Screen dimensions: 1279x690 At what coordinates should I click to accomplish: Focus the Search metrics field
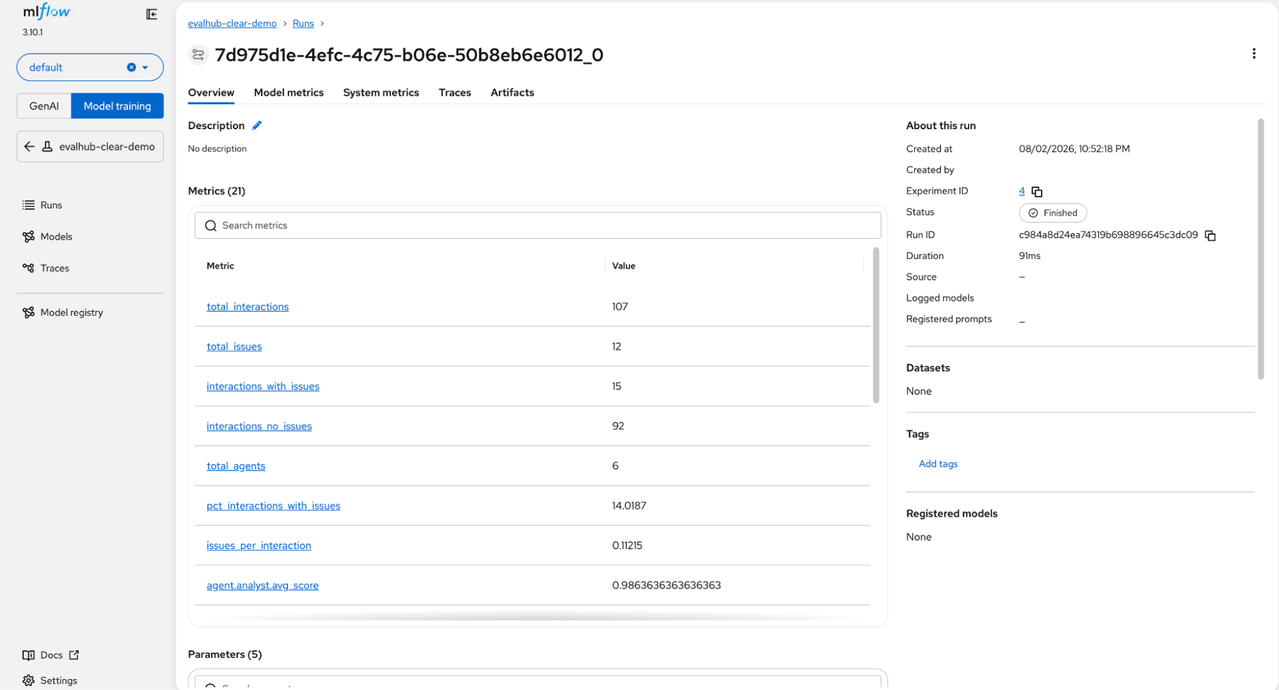537,225
